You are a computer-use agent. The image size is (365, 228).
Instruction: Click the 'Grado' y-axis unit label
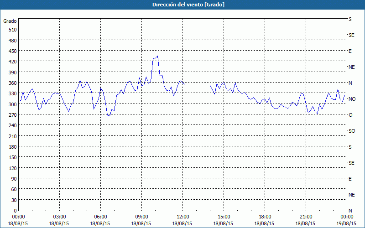[10, 21]
